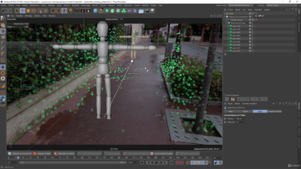Open the Interface layout dropdown
Screen dimensions: 301x169
tap(282, 5)
